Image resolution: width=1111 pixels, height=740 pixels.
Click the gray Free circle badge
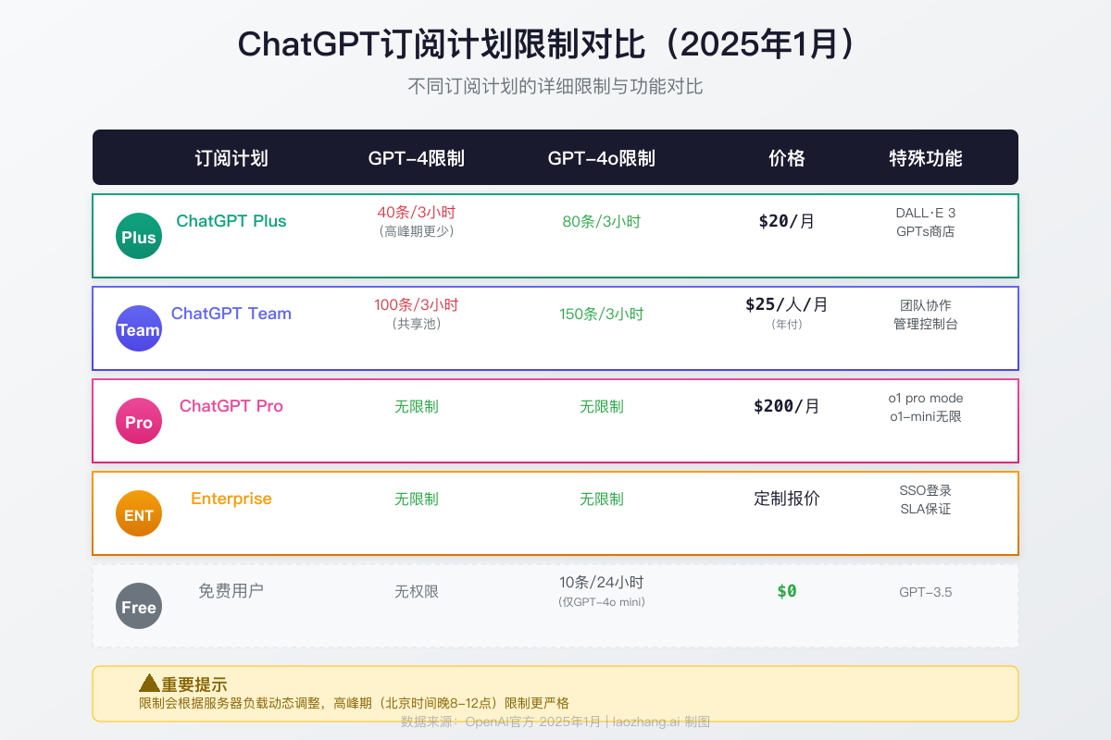click(139, 606)
